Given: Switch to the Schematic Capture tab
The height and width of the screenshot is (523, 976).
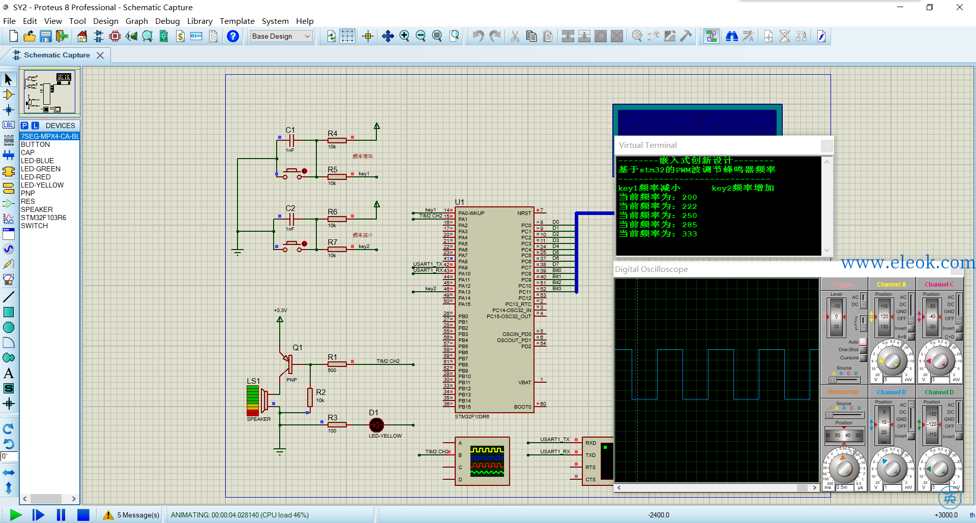Looking at the screenshot, I should pos(56,55).
